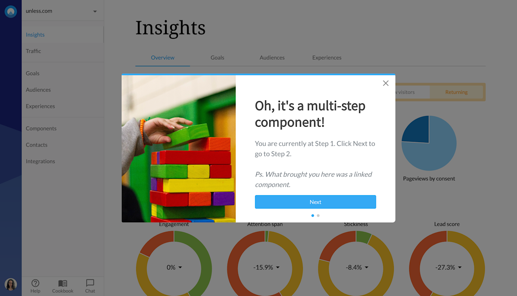517x296 pixels.
Task: Open Integrations from the sidebar
Action: coord(40,161)
